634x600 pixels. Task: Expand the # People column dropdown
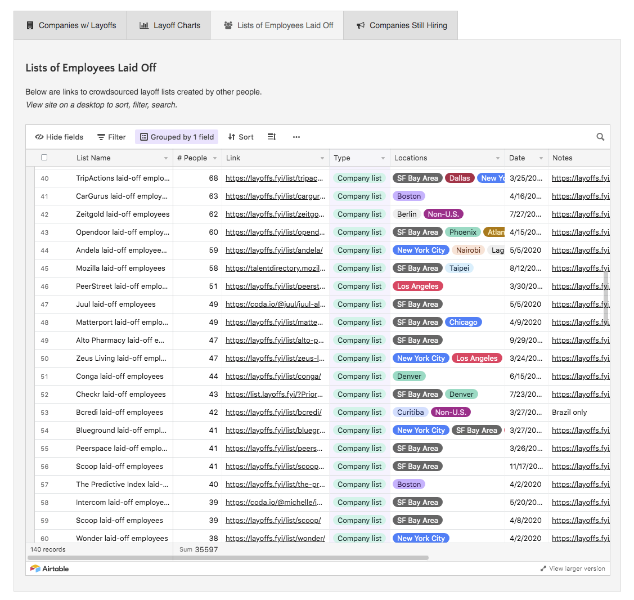[x=215, y=158]
